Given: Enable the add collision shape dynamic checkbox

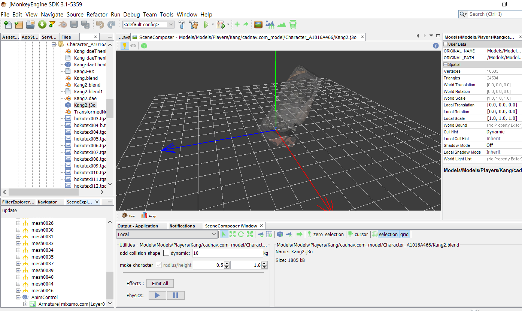Looking at the screenshot, I should point(166,253).
